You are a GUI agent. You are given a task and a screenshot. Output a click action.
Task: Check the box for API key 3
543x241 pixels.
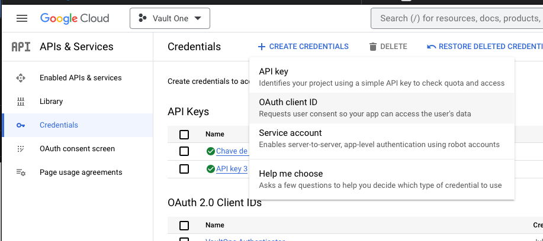pyautogui.click(x=184, y=169)
